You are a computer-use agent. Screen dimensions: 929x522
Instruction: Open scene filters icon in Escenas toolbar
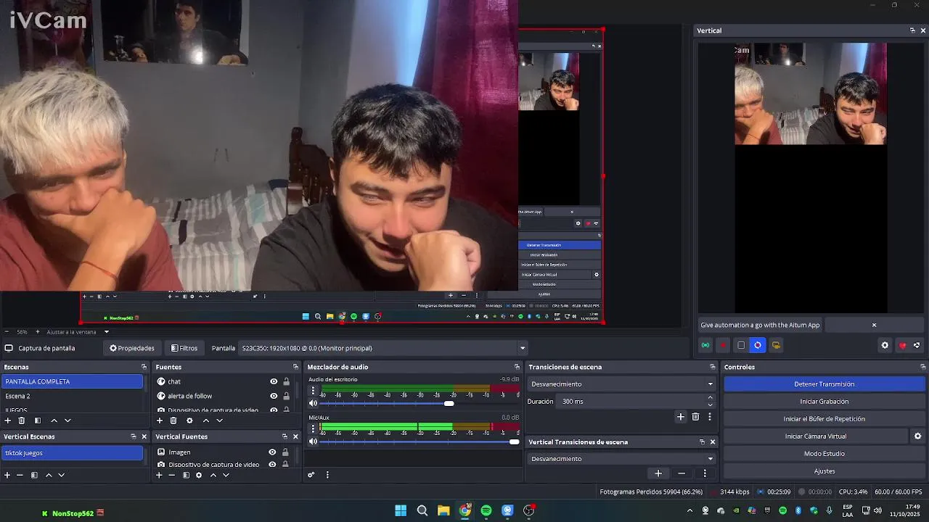pyautogui.click(x=38, y=420)
